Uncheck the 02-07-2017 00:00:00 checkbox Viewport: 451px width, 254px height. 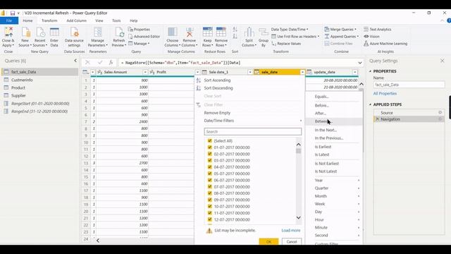(210, 154)
